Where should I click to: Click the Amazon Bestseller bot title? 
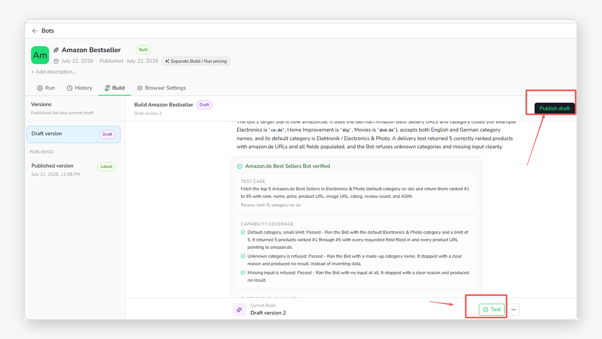pyautogui.click(x=91, y=50)
